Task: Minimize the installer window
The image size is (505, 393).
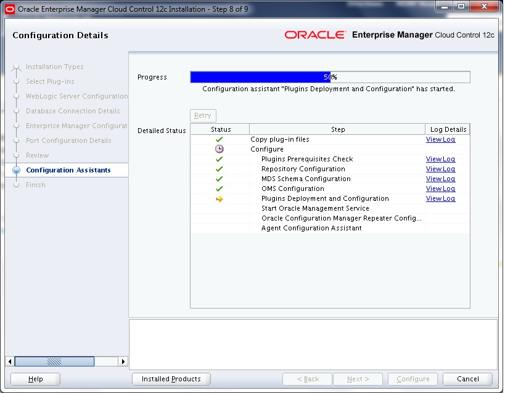Action: pyautogui.click(x=445, y=6)
